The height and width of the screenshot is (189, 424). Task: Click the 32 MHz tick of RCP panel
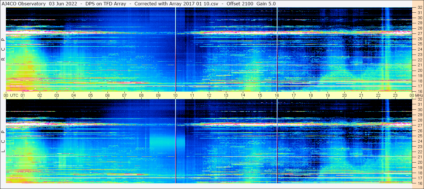419,8
